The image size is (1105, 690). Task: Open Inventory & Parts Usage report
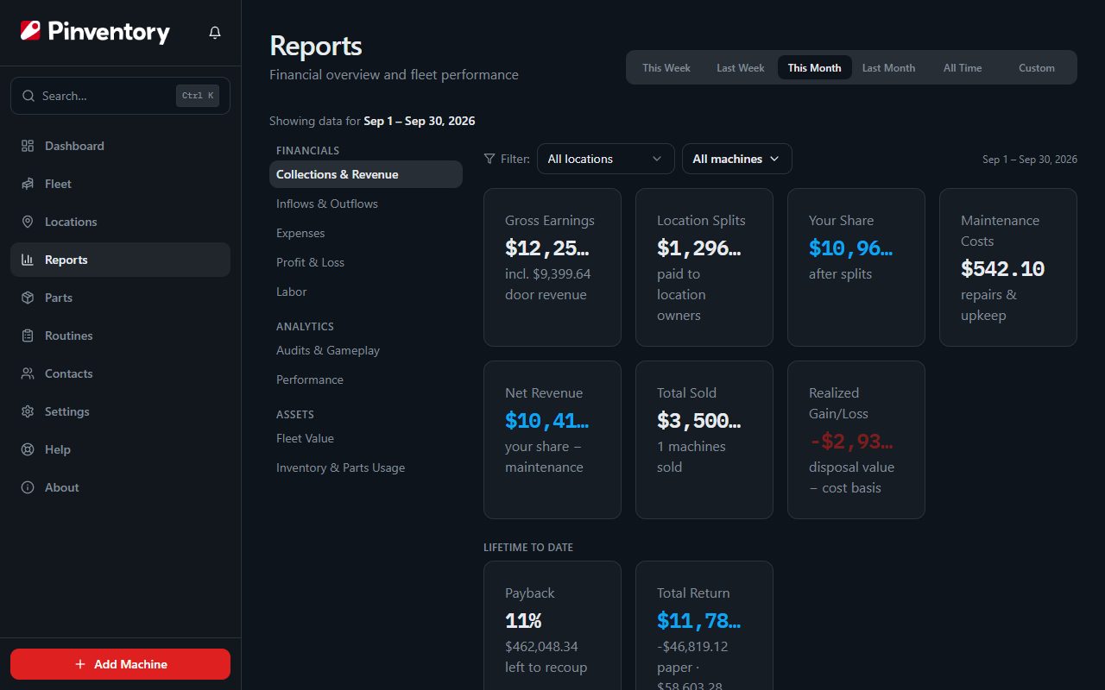[x=366, y=467]
